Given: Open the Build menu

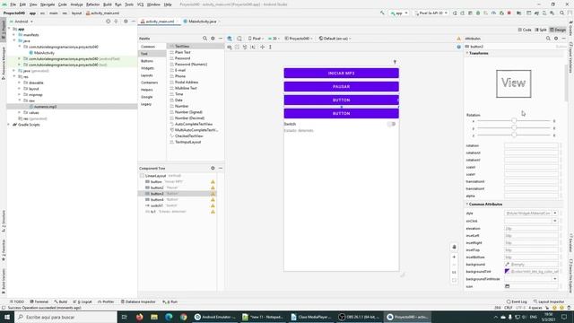Looking at the screenshot, I should 108,4.
